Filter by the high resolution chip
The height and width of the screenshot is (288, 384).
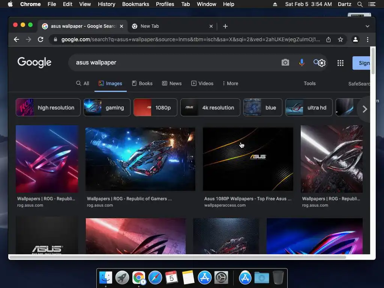48,107
